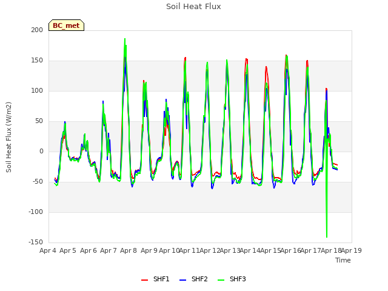Click the -100 y-axis tick label
This screenshot has width=388, height=291.
click(36, 212)
